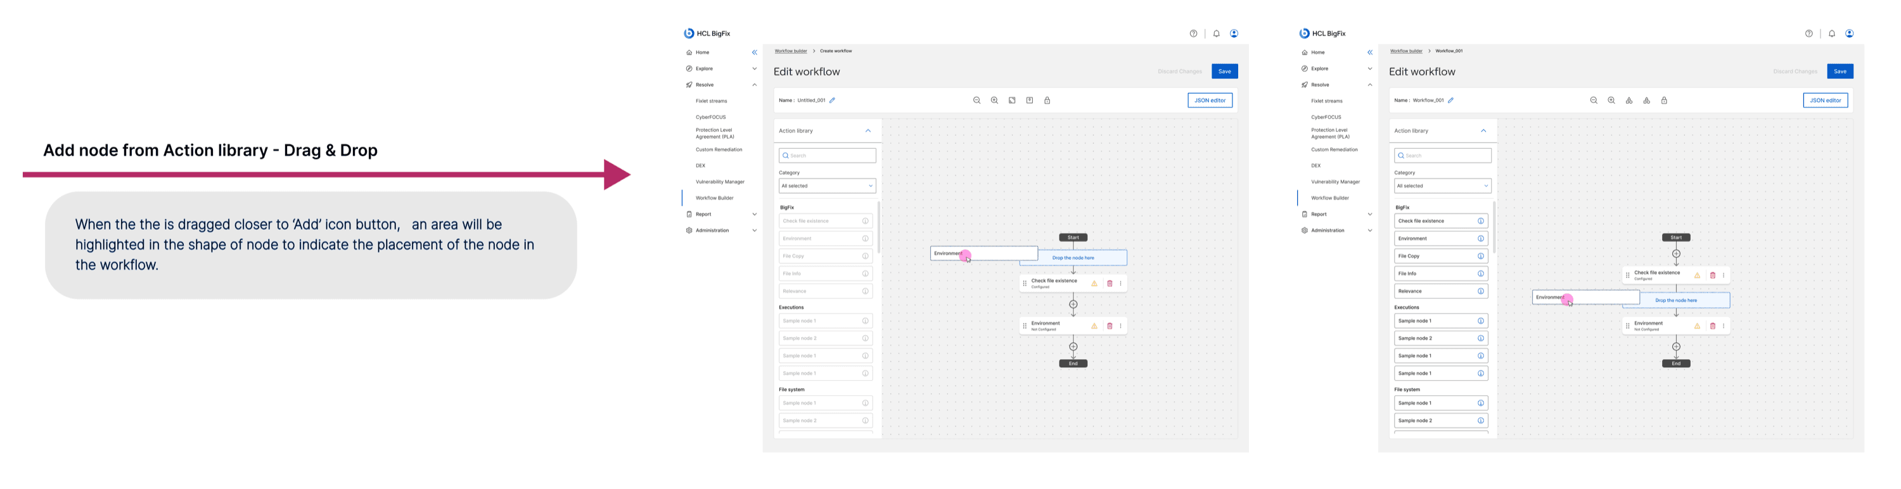This screenshot has height=489, width=1901.
Task: Expand Explore menu on Create workflow screen
Action: click(754, 68)
